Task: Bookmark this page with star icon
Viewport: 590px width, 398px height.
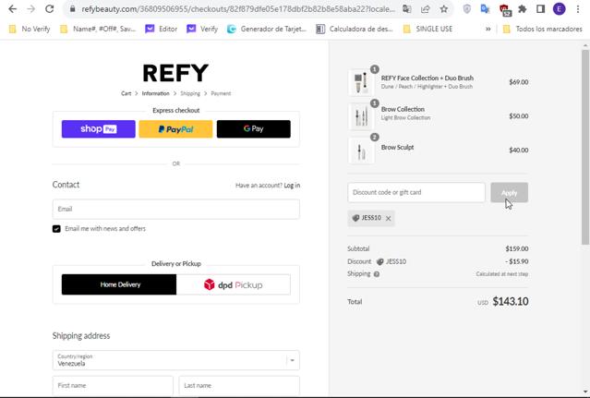Action: click(x=444, y=8)
